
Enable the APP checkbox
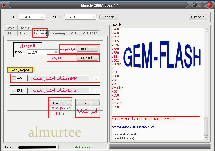pos(14,78)
